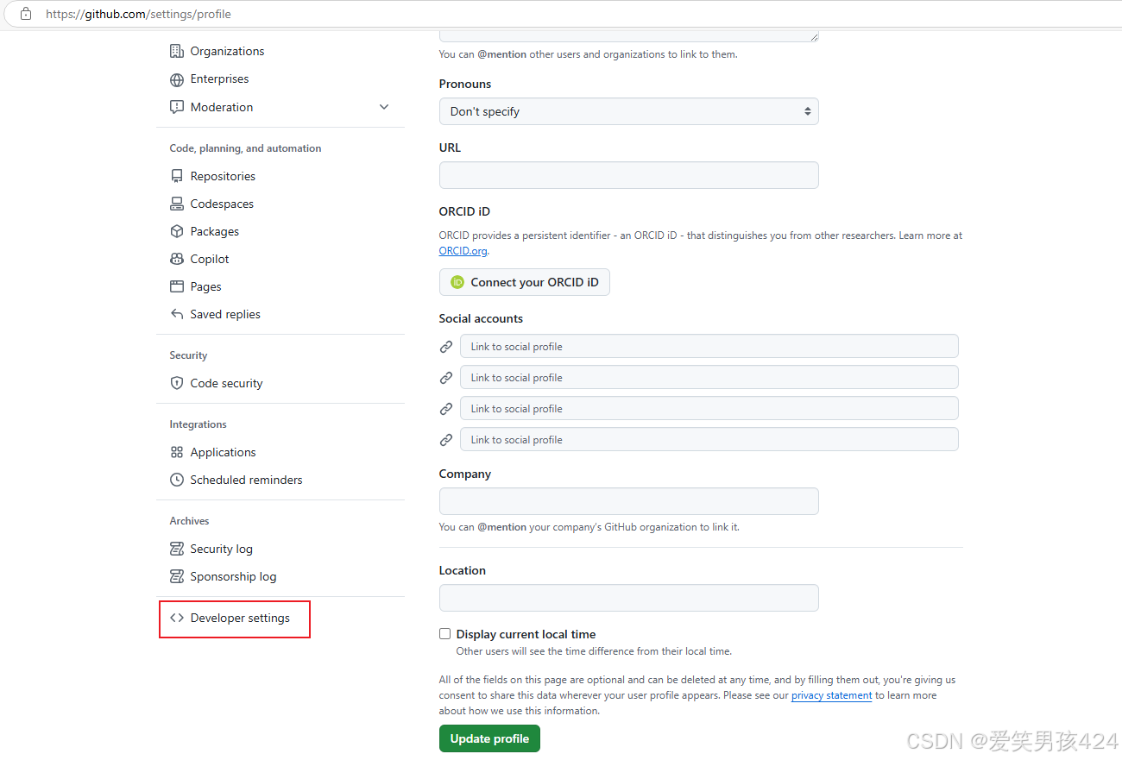Open the Organizations settings icon
1122x760 pixels.
click(x=175, y=51)
